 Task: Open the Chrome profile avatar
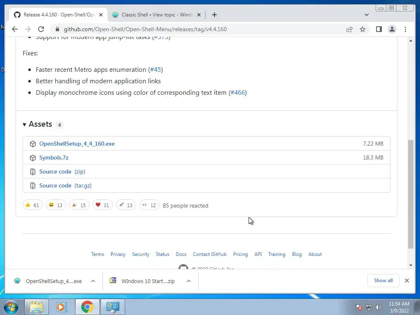coord(392,29)
